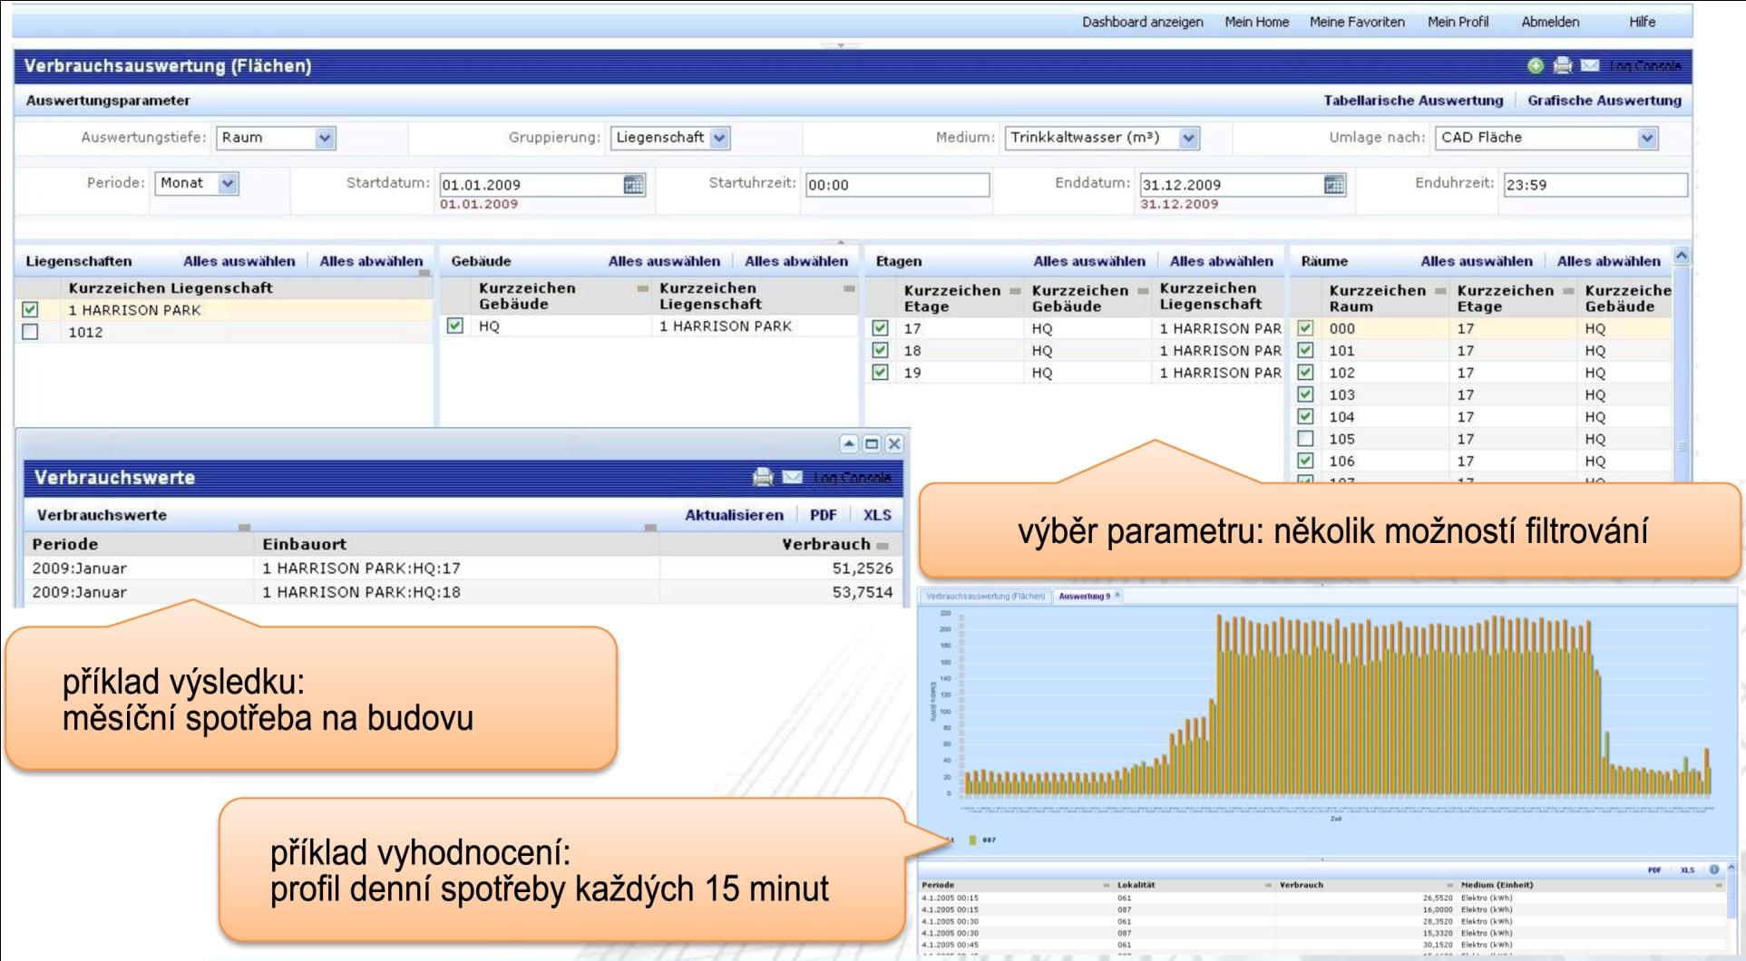This screenshot has width=1746, height=961.
Task: Uncheck building HQ checkbox
Action: point(455,325)
